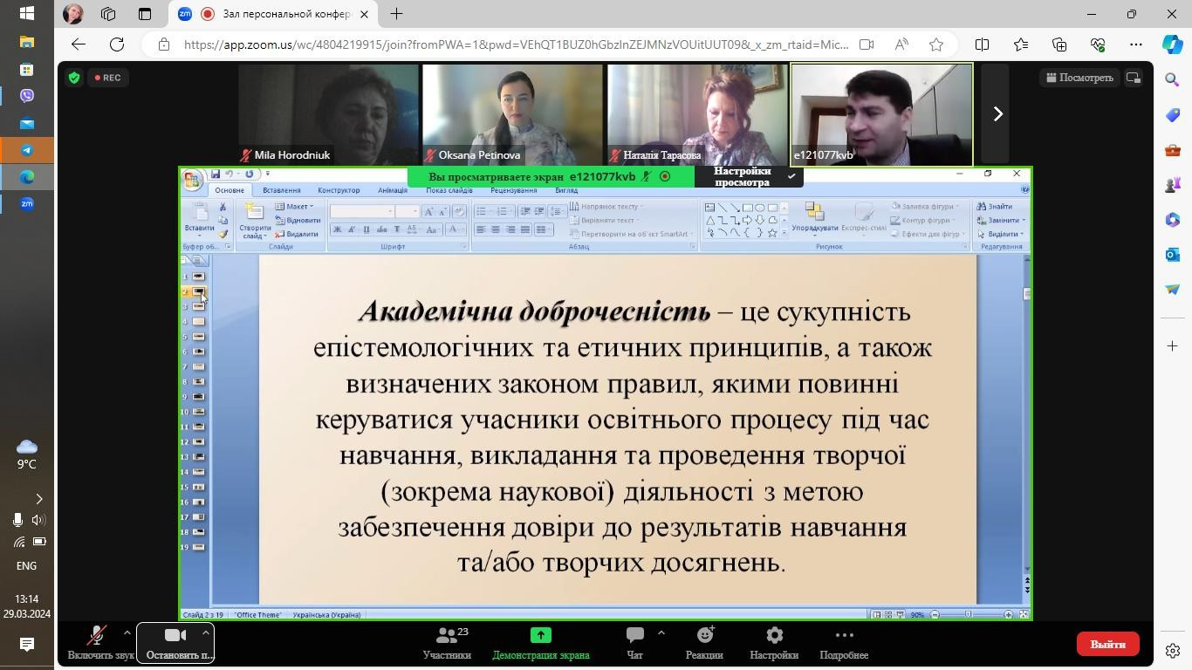Screen dimensions: 1192x670
Task: Select slide 10 thumbnail in slide panel
Action: pos(199,412)
